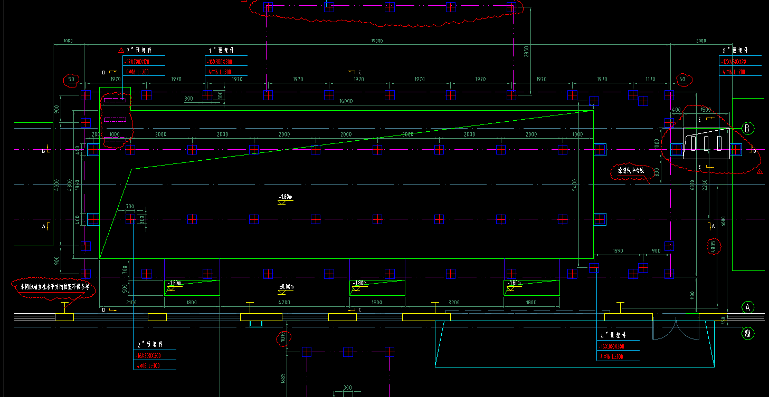Viewport: 769px width, 397px height.
Task: Click the red revision triangle beside 7#
Action: pyautogui.click(x=121, y=51)
